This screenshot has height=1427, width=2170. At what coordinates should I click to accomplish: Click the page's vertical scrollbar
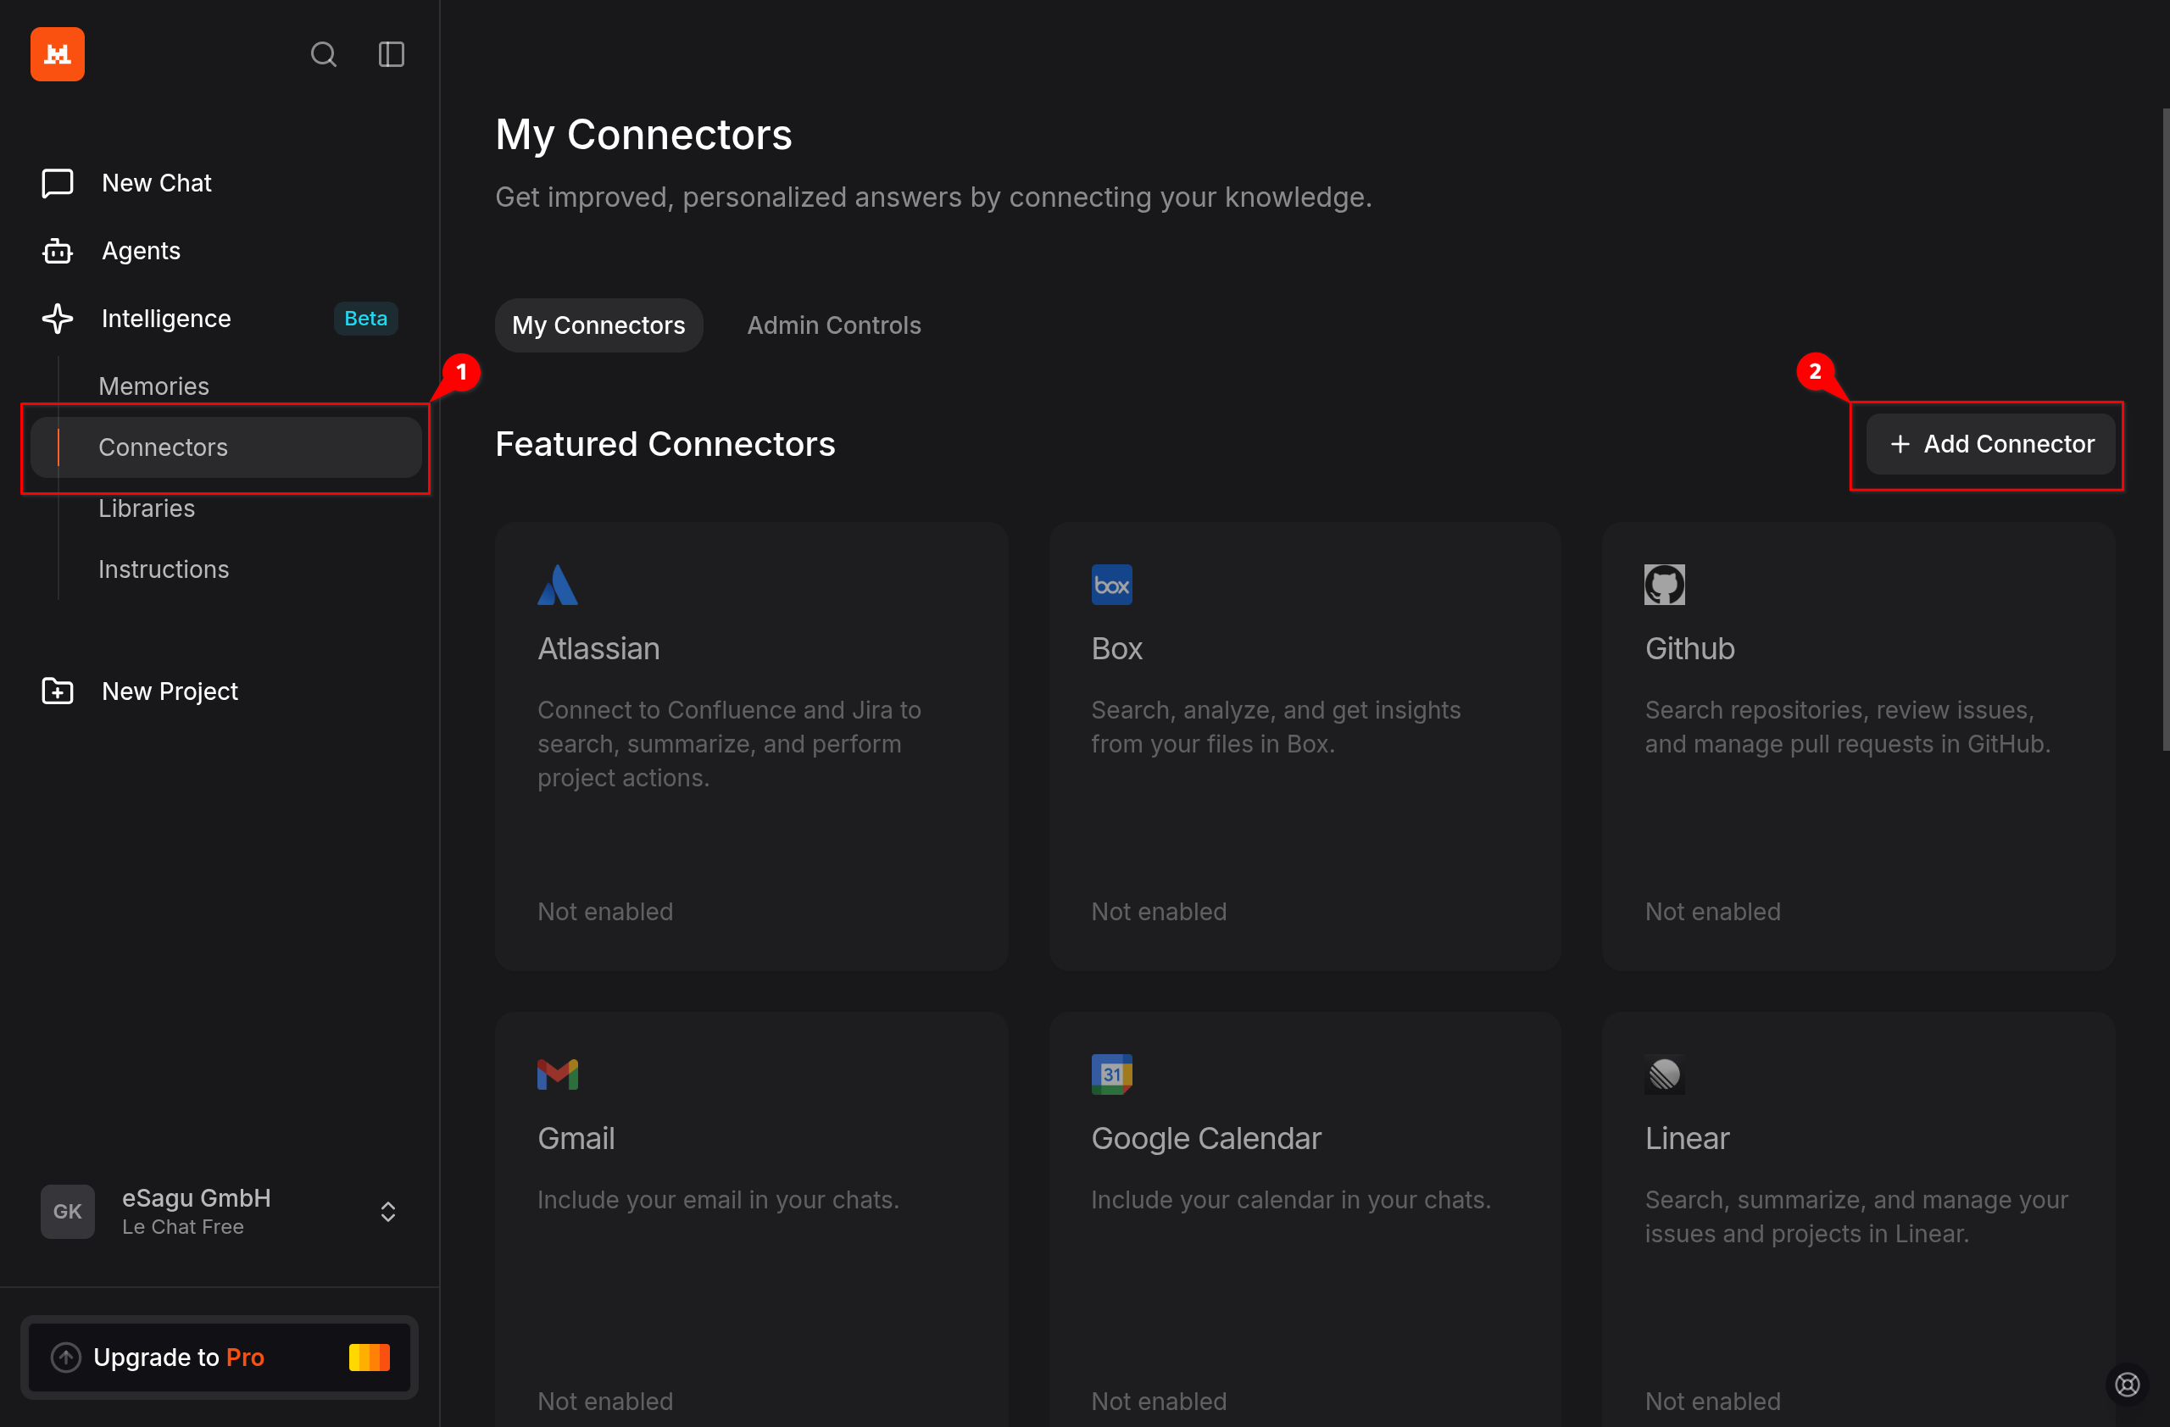click(x=2165, y=428)
